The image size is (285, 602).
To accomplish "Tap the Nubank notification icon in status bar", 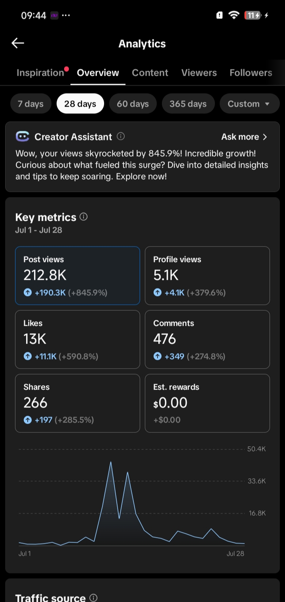I will pyautogui.click(x=54, y=15).
